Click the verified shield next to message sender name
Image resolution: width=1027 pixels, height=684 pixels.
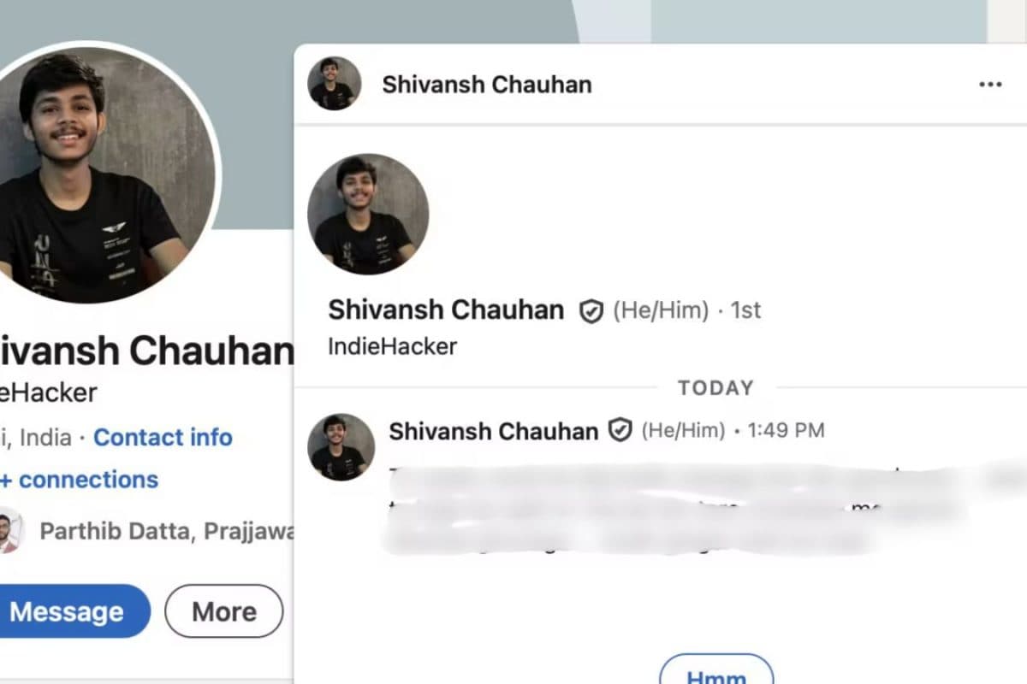pos(620,431)
